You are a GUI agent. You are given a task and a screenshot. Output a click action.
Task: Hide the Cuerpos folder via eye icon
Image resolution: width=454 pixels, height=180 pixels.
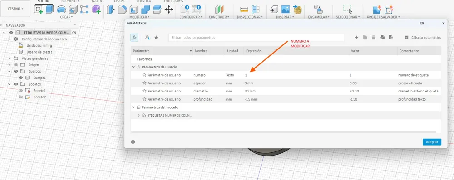click(x=15, y=71)
